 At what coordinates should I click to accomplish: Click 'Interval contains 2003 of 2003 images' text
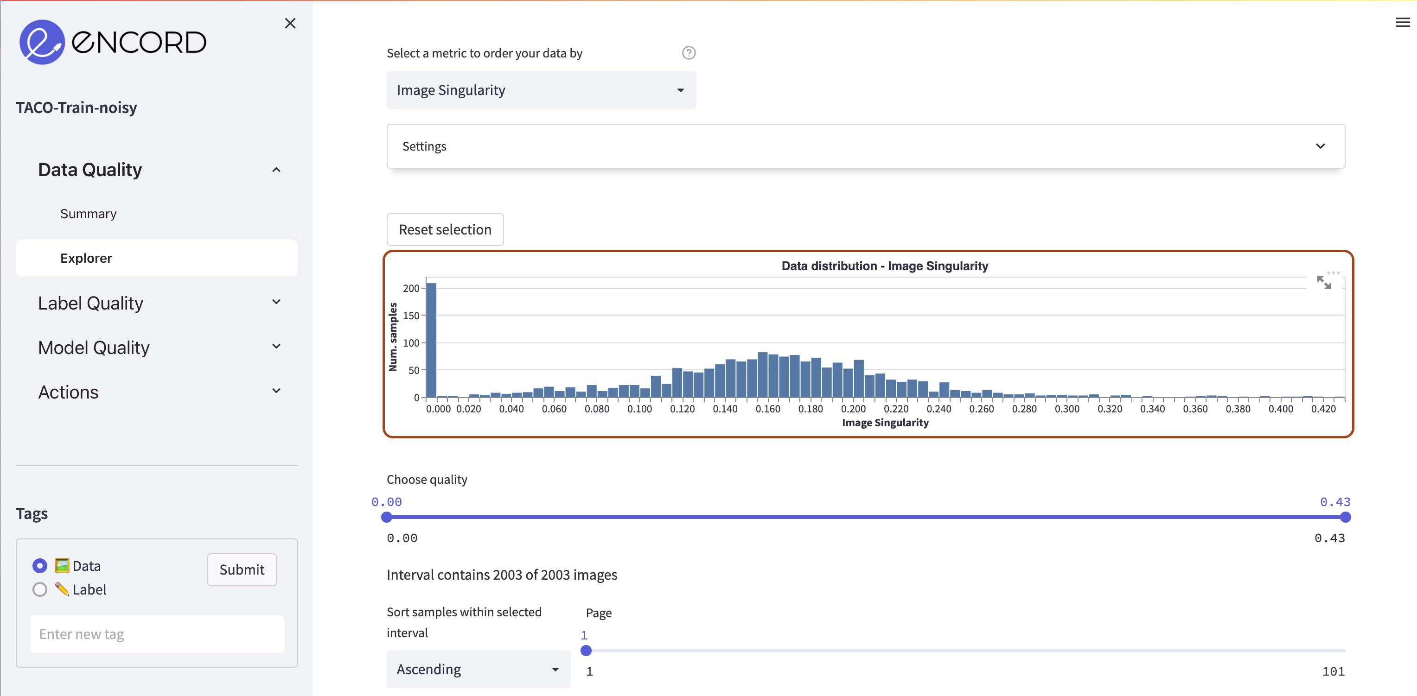[502, 575]
